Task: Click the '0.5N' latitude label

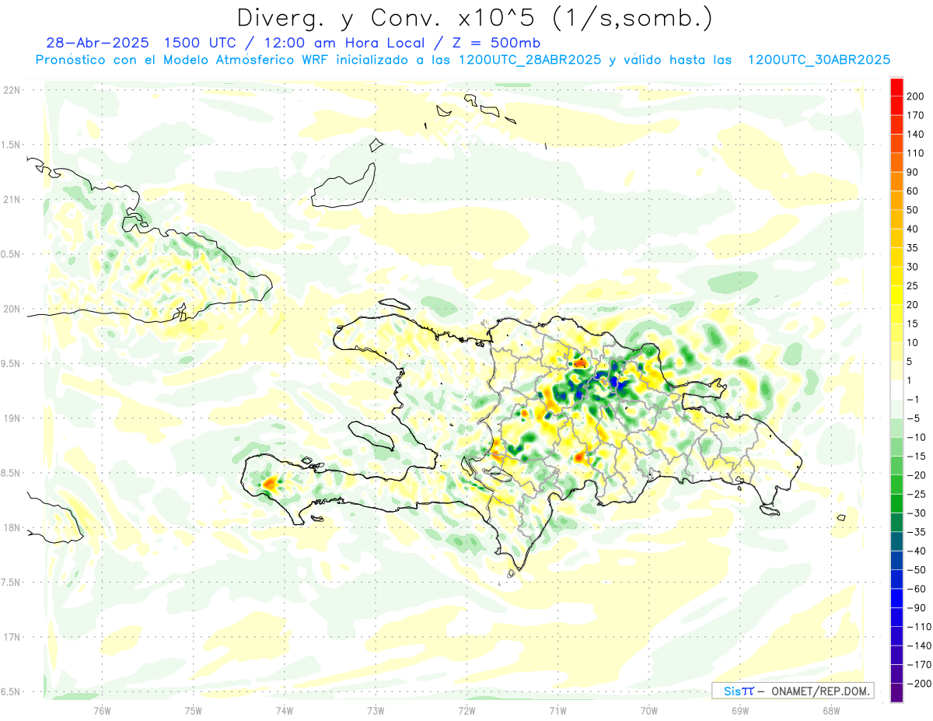Action: pyautogui.click(x=12, y=254)
